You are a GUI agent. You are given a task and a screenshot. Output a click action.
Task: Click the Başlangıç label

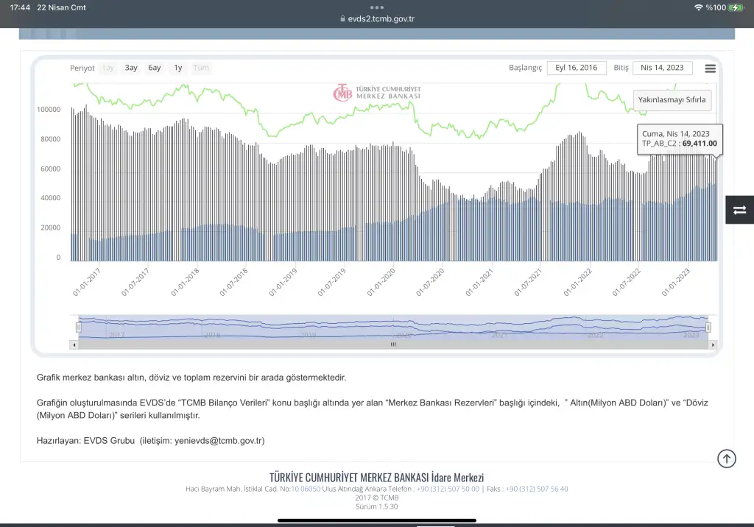[525, 68]
